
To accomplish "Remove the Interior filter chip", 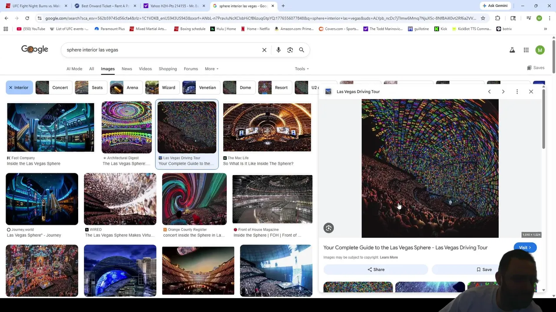I will (x=11, y=88).
